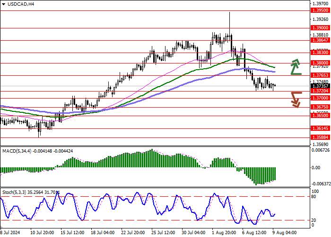The image size is (331, 237).
Task: Click the 1.39260 price axis value
Action: [321, 19]
